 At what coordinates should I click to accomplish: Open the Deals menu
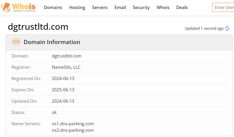[x=182, y=8]
